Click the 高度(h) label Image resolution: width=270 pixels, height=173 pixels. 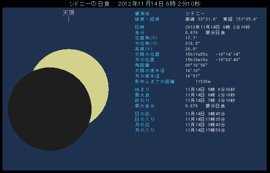tap(139, 49)
